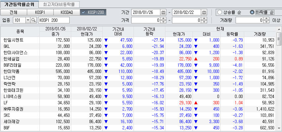The height and width of the screenshot is (132, 282).
Task: Toggle the KOSPI200 filter button
Action: click(93, 12)
